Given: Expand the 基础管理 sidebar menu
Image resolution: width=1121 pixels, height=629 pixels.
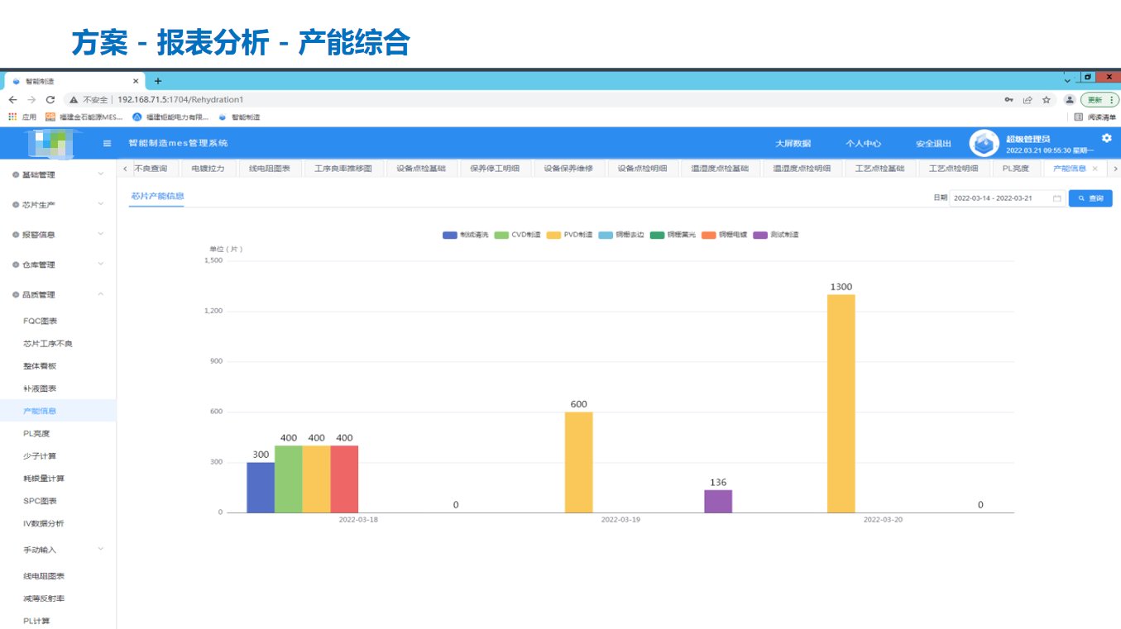Looking at the screenshot, I should [x=56, y=175].
